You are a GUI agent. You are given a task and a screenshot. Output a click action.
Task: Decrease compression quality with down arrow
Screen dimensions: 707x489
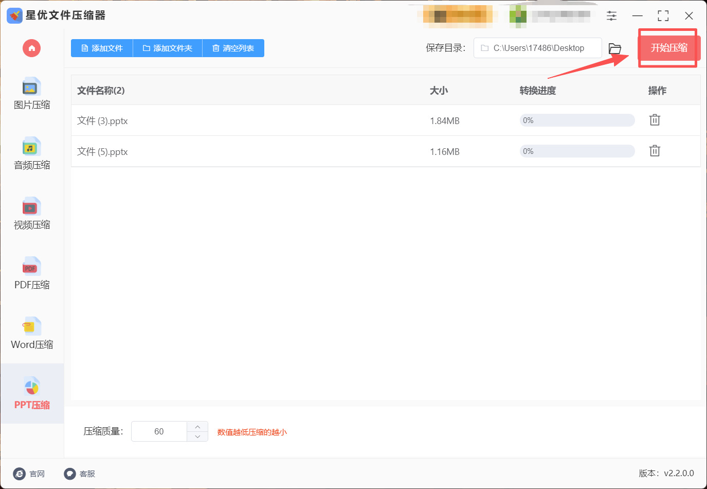(197, 436)
